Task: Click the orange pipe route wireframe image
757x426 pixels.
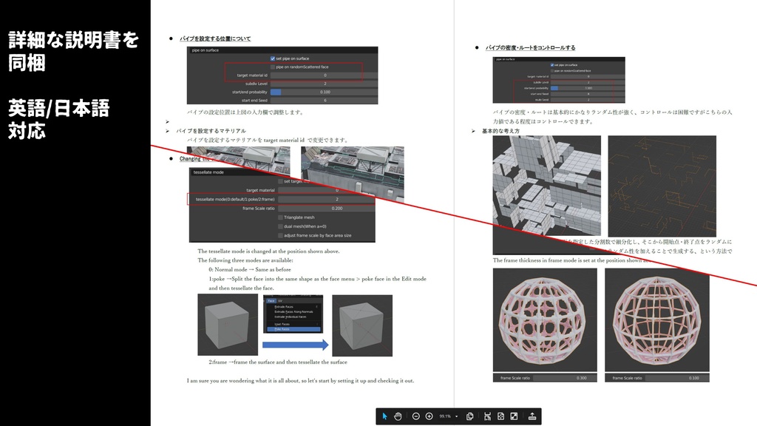Action: [x=662, y=186]
